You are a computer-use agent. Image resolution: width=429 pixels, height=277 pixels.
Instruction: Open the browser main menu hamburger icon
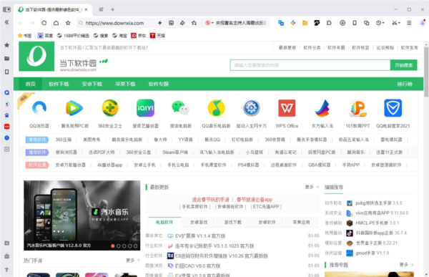coord(409,23)
